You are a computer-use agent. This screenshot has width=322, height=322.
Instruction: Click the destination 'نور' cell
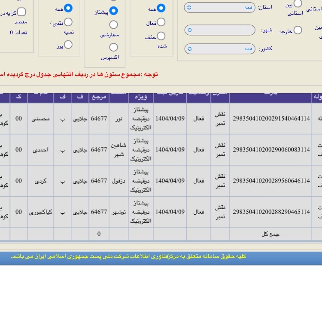tap(118, 118)
